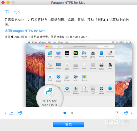Click Desktop & Screen Saver icon
Image resolution: width=137 pixels, height=131 pixels.
pos(58,53)
